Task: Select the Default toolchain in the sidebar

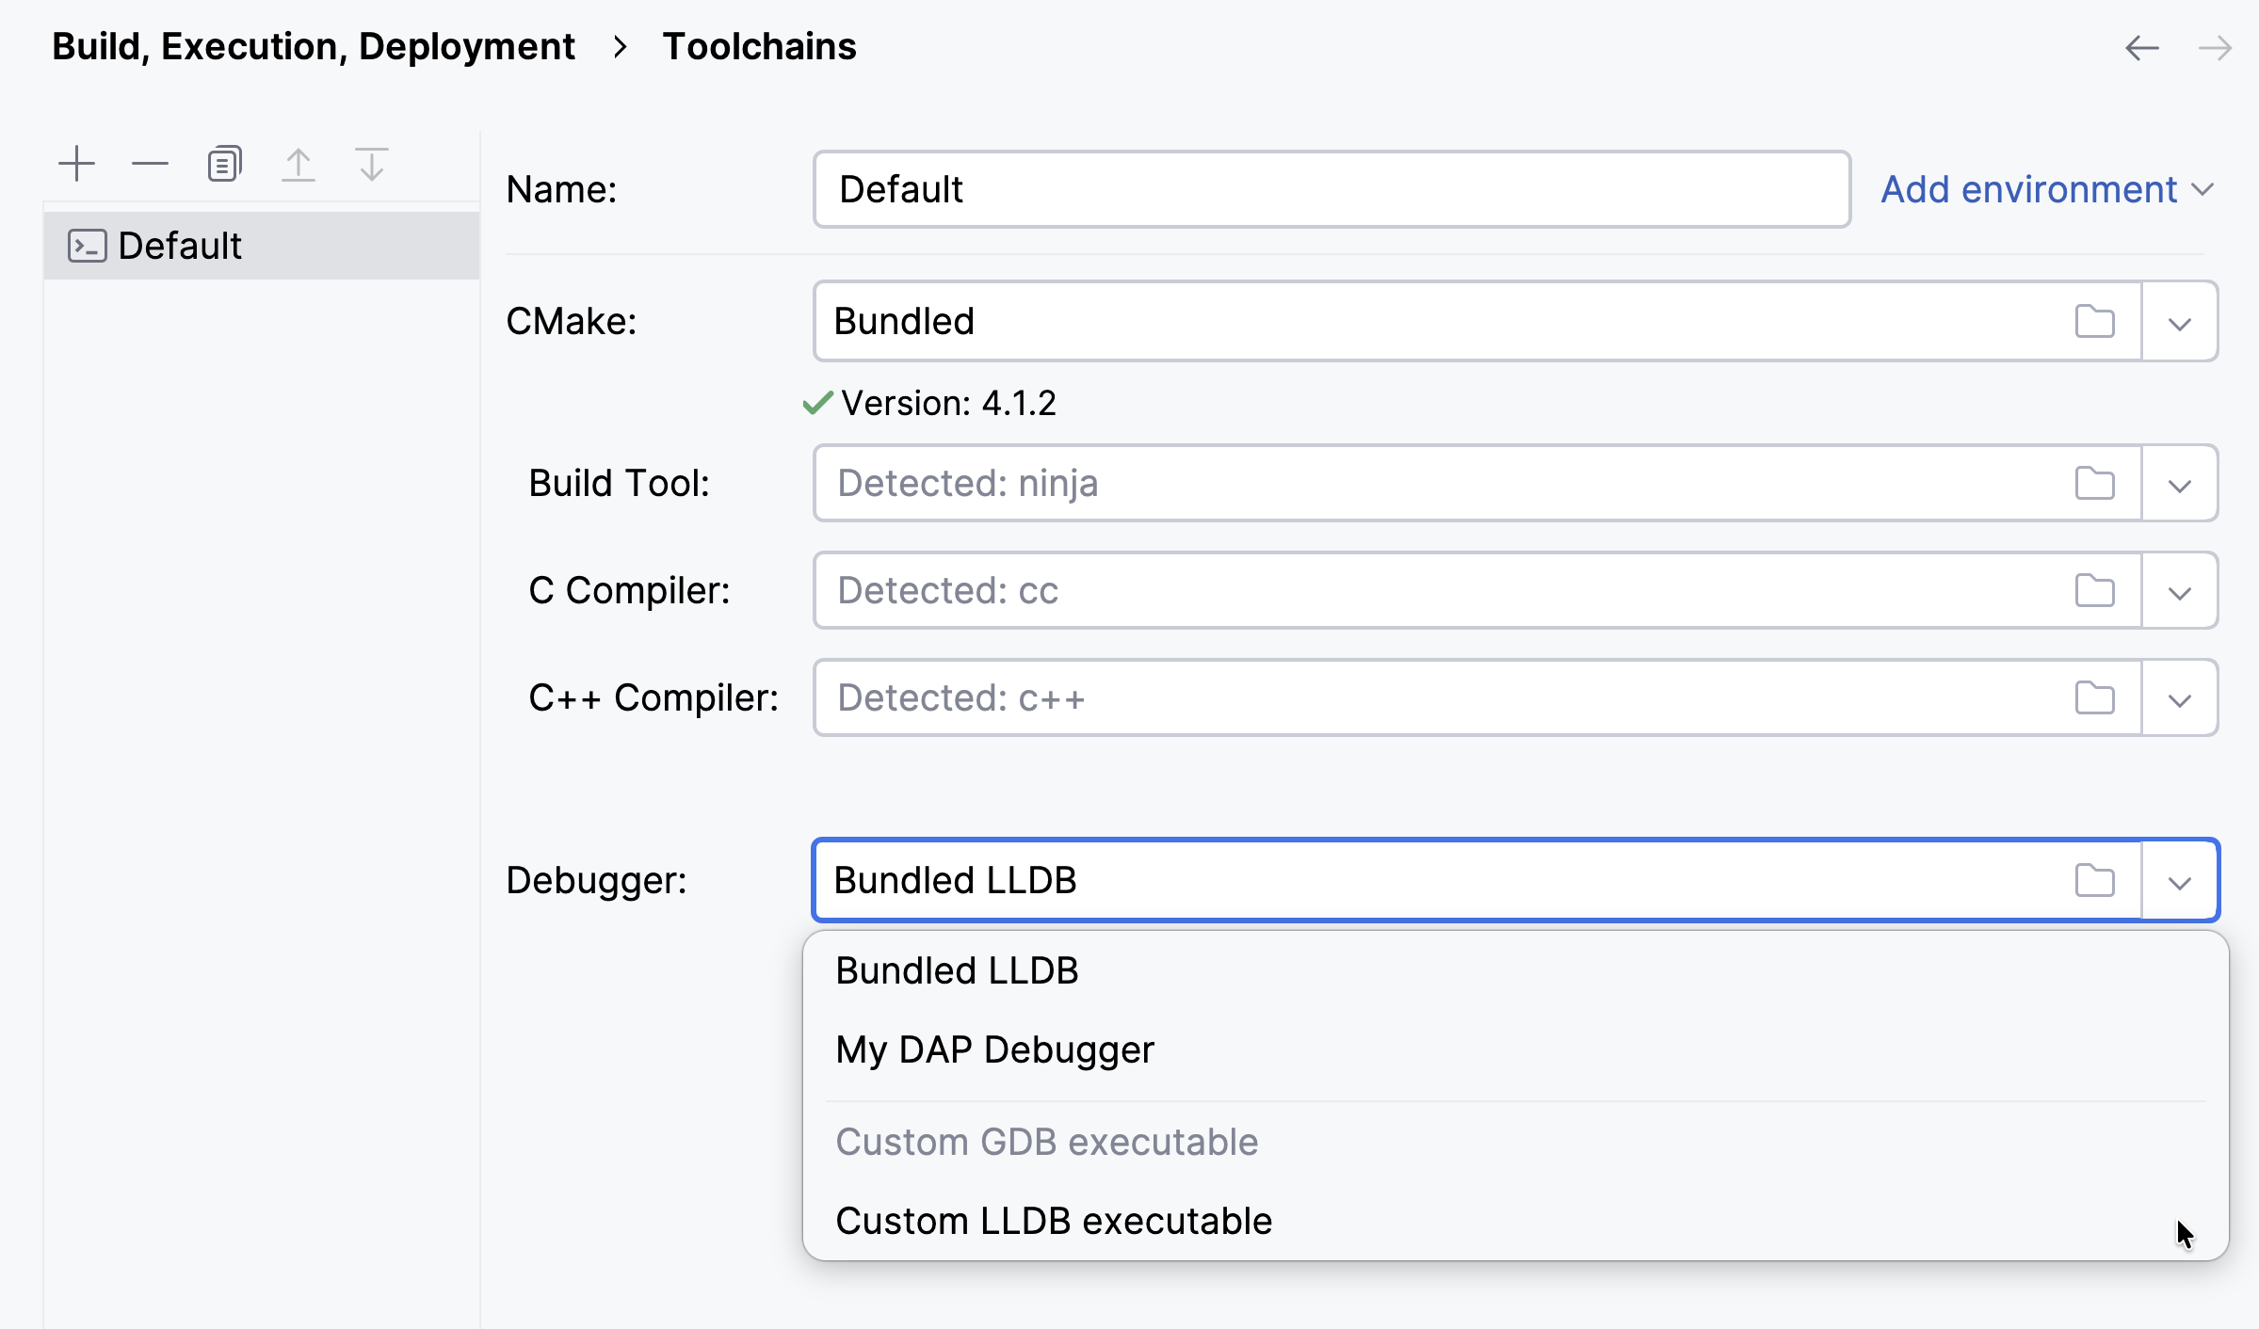Action: pyautogui.click(x=179, y=245)
